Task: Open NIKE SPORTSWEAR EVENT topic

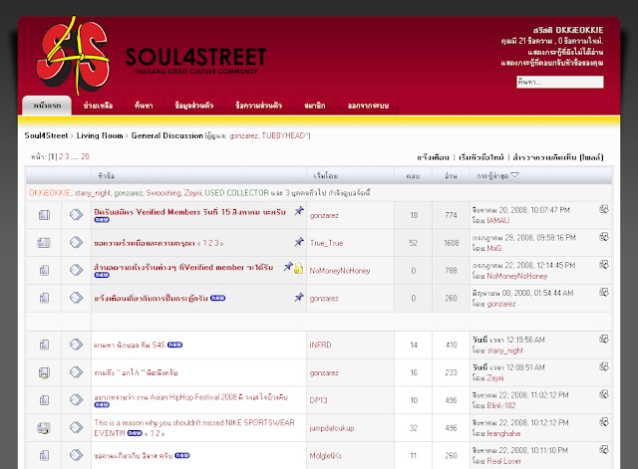Action: click(x=194, y=427)
